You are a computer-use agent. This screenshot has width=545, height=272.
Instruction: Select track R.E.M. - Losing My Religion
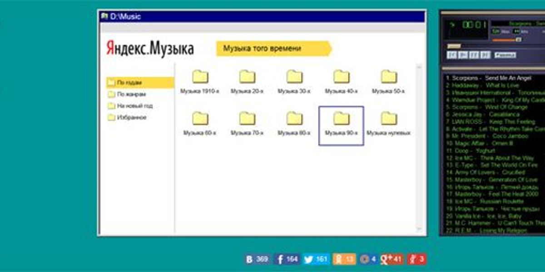pos(486,230)
